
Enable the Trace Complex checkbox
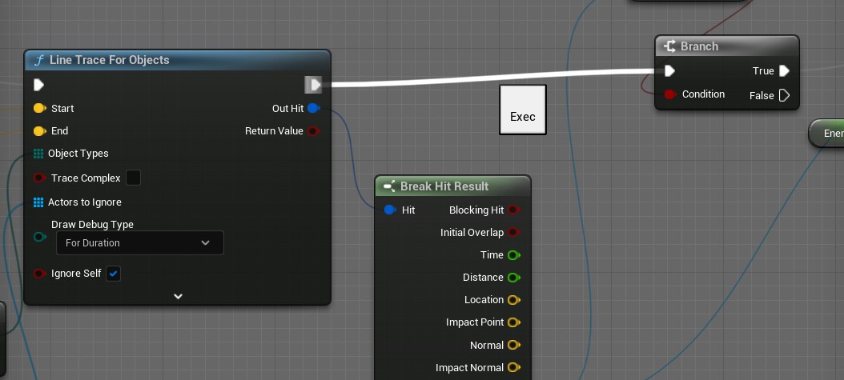(x=134, y=178)
